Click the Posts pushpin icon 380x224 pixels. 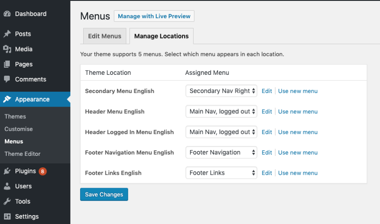7,34
